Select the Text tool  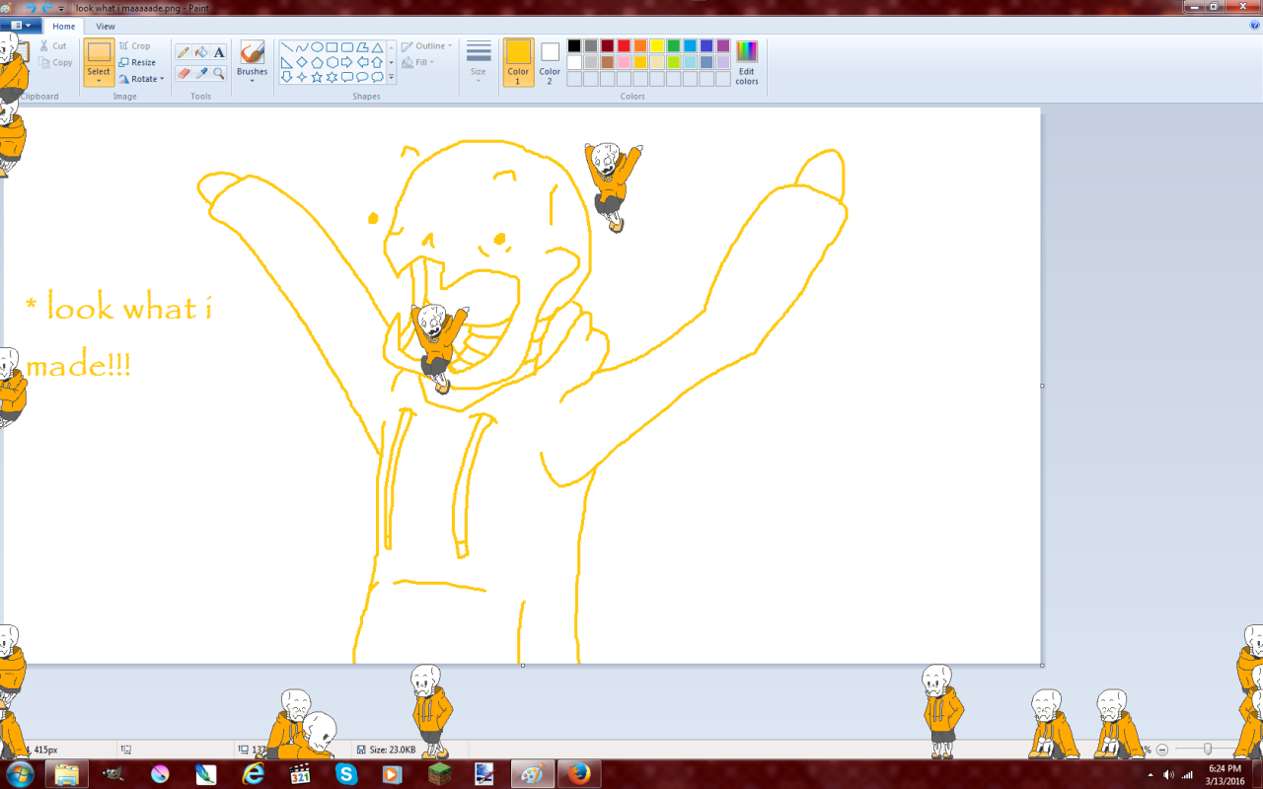[219, 52]
